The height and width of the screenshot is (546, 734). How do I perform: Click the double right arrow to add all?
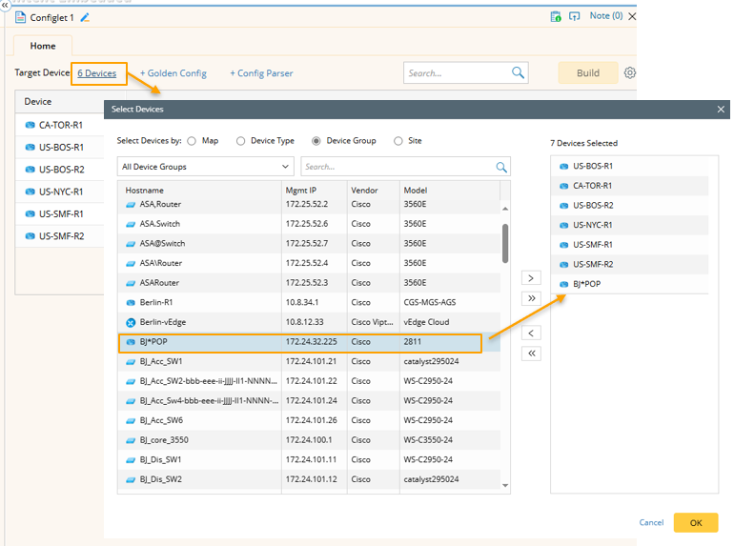(532, 298)
